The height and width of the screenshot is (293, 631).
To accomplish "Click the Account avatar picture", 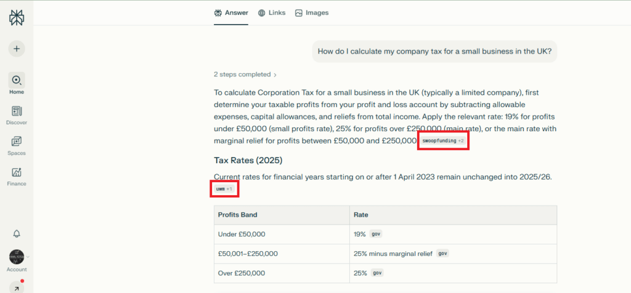I will (17, 257).
